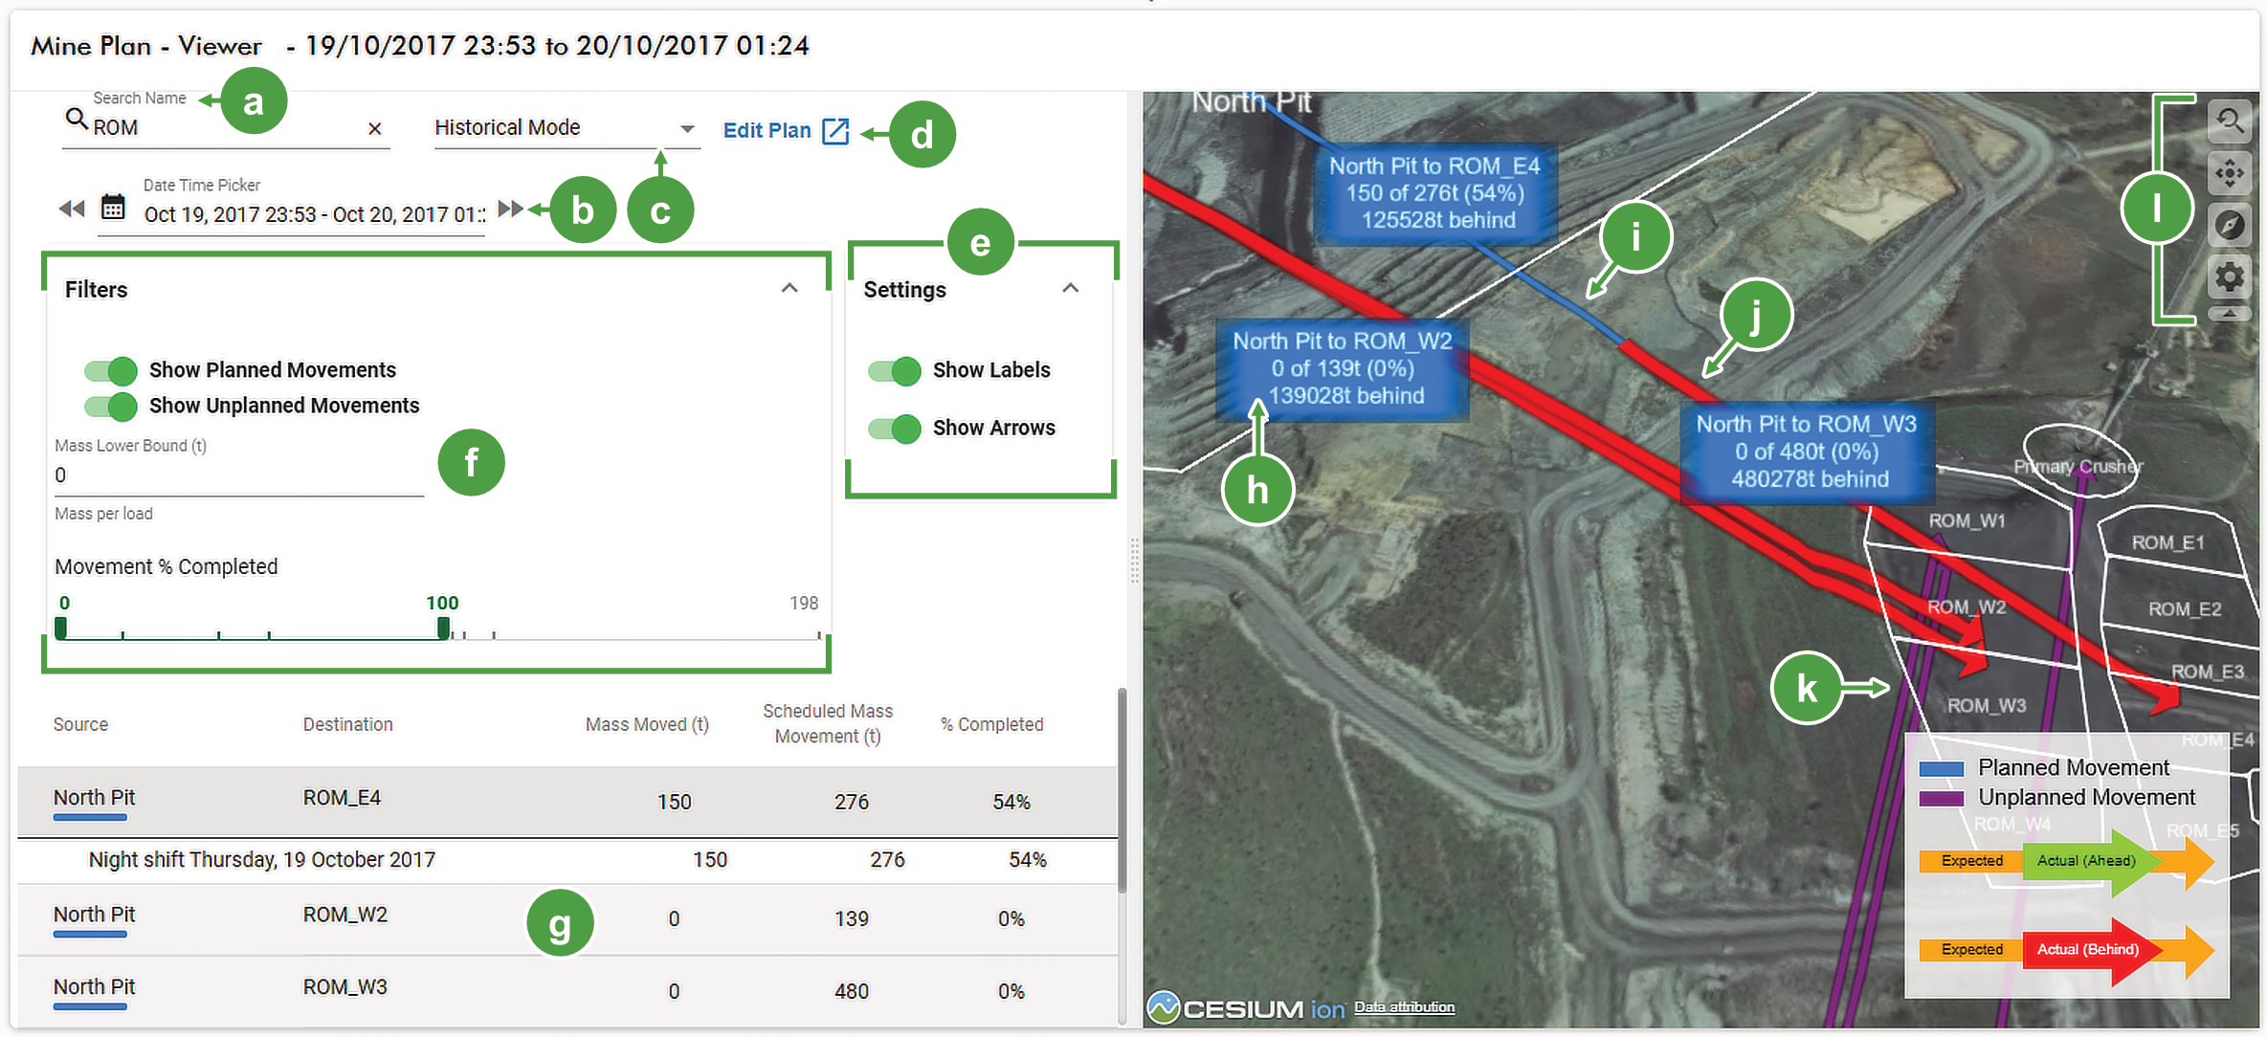Click the ROM_W1 stockpile on map
The height and width of the screenshot is (1037, 2267).
coord(1966,520)
